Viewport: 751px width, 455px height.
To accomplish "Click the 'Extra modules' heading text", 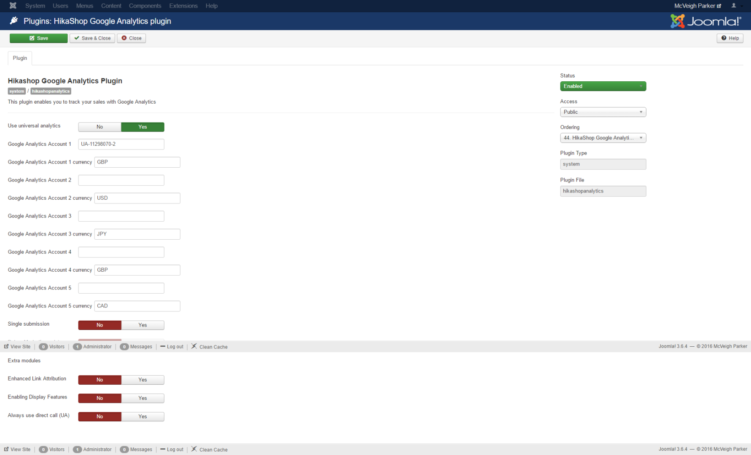I will pos(24,361).
